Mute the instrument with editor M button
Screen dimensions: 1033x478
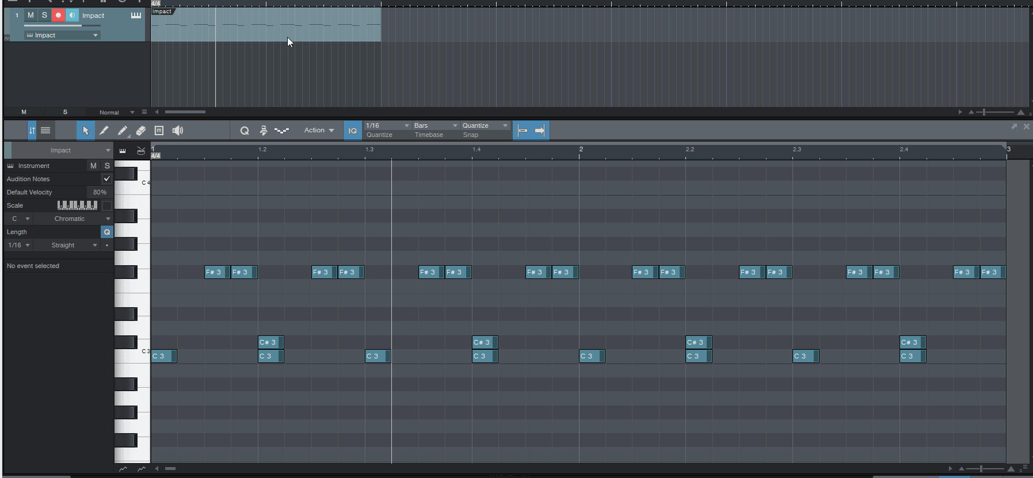pyautogui.click(x=93, y=166)
